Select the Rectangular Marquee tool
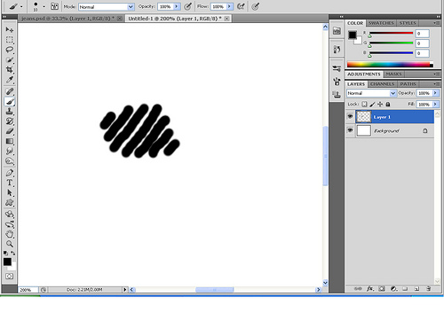The width and height of the screenshot is (444, 321). pos(10,40)
